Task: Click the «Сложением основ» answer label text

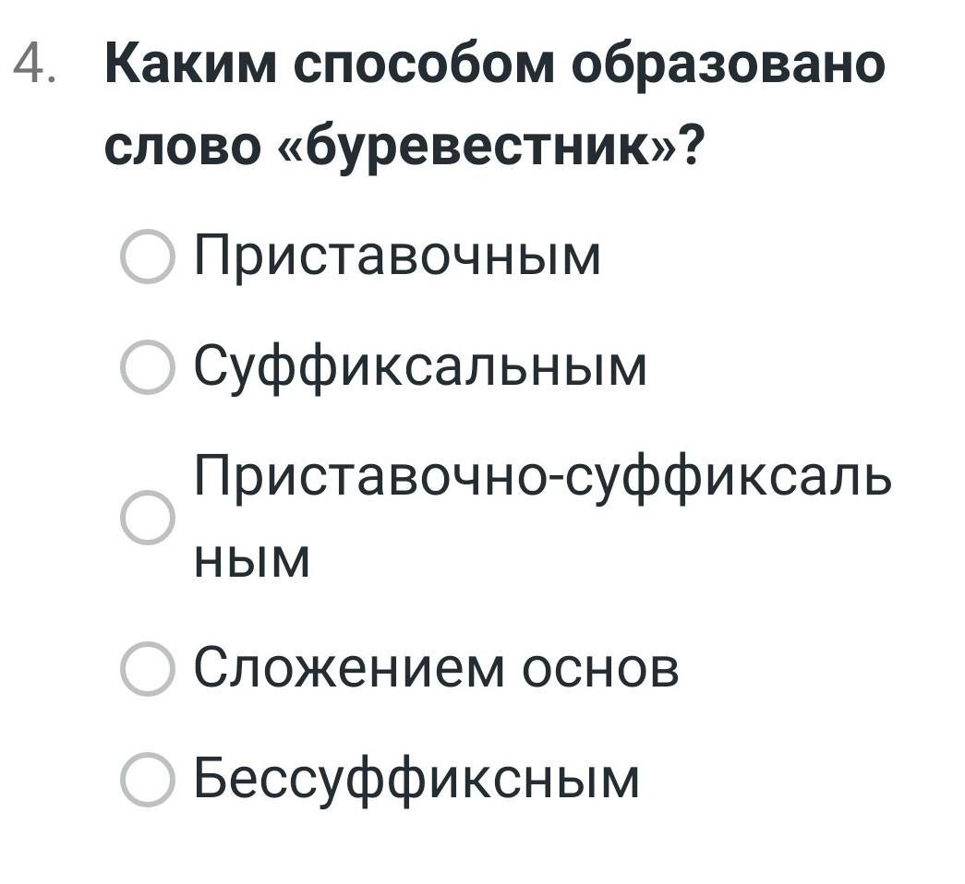Action: pyautogui.click(x=437, y=668)
